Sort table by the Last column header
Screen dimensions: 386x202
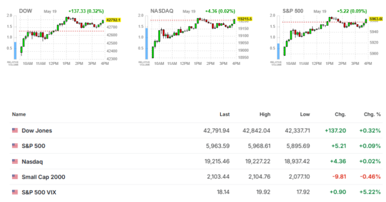click(x=225, y=114)
